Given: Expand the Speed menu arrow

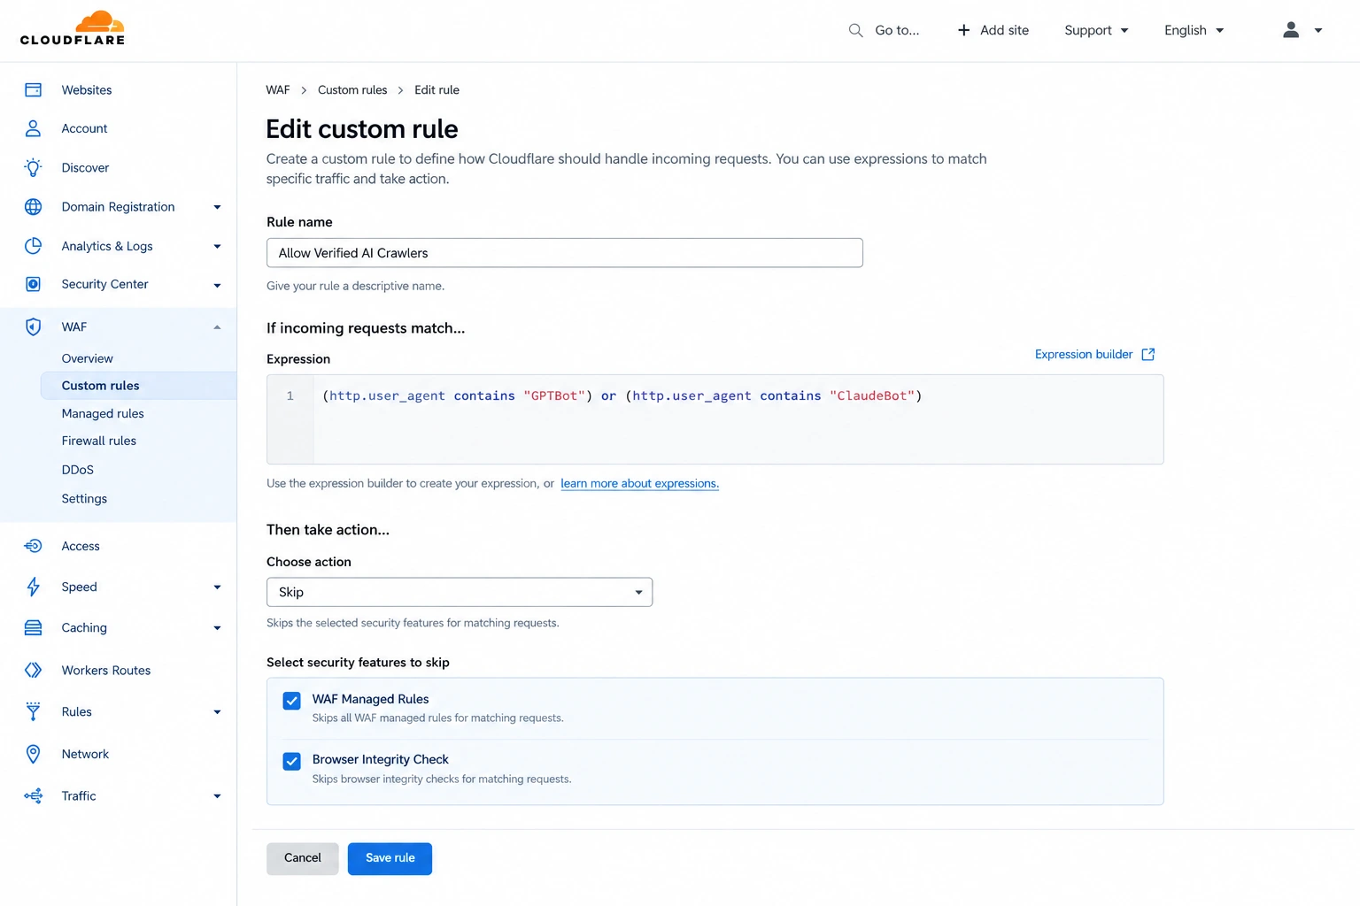Looking at the screenshot, I should pyautogui.click(x=217, y=587).
